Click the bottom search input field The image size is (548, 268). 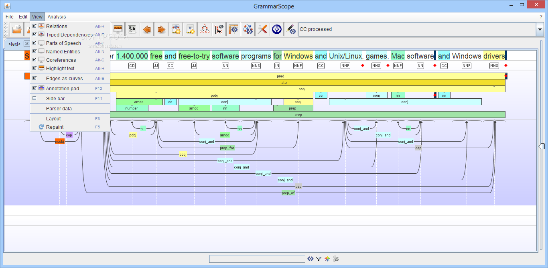click(257, 259)
